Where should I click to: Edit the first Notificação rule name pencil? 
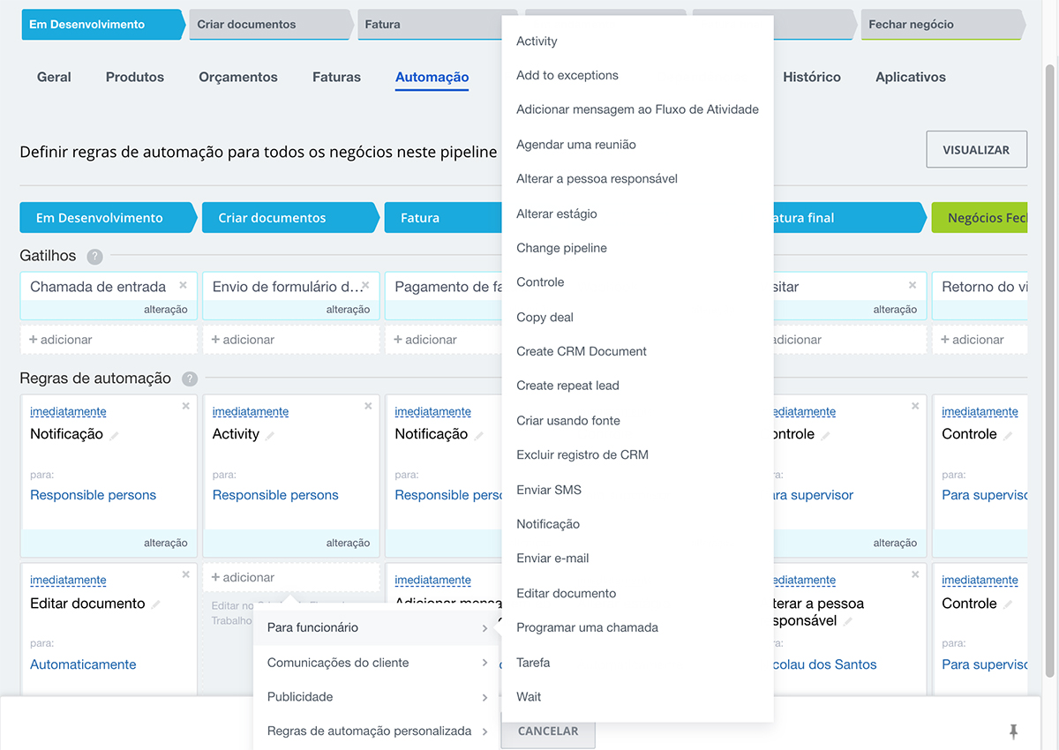[115, 435]
